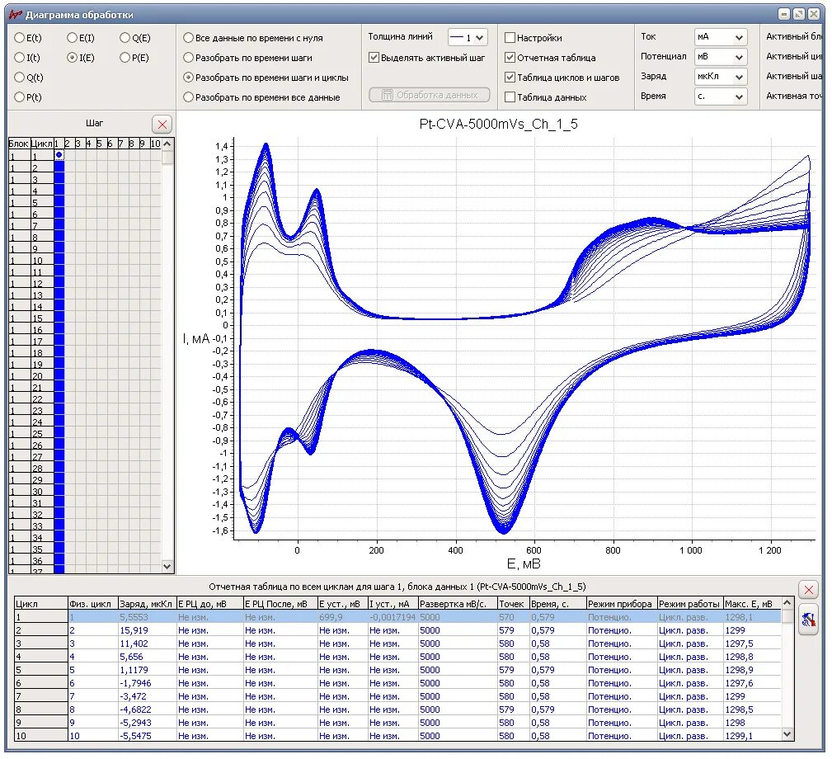
Task: Click the scroll down arrow in cycles list
Action: 167,566
